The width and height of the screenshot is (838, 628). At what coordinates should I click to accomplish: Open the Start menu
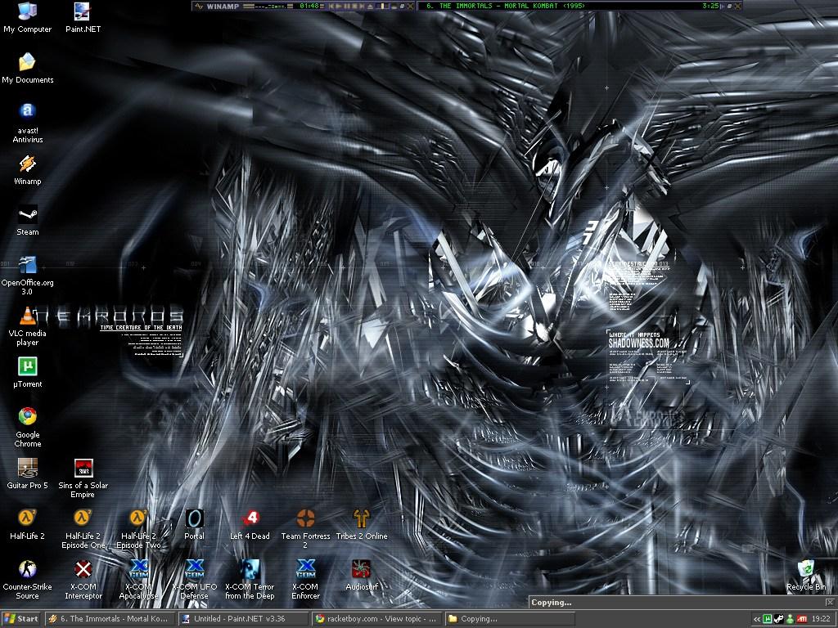(x=21, y=619)
